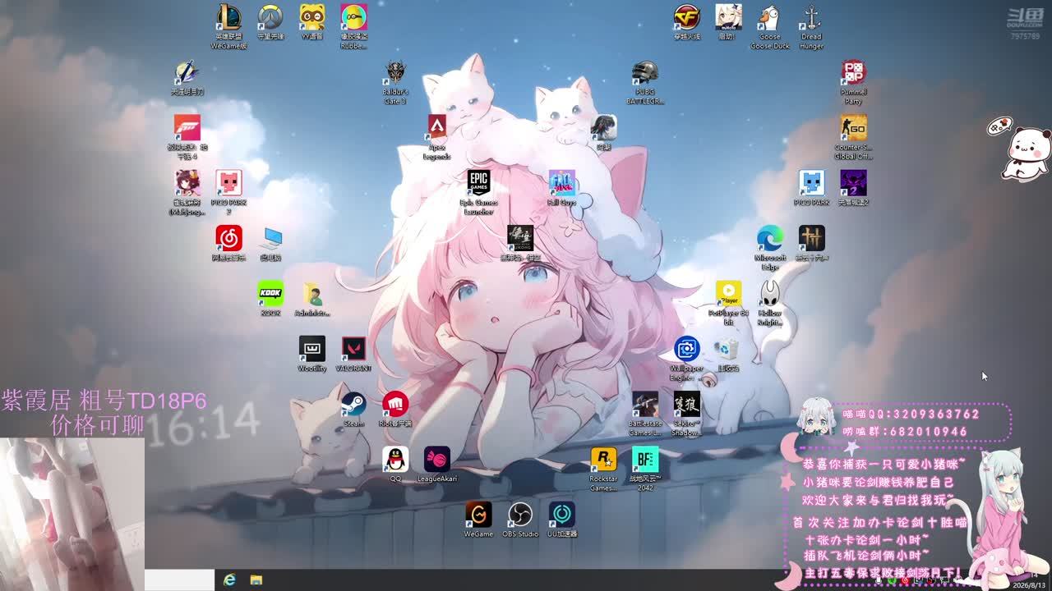Viewport: 1052px width, 591px height.
Task: Select the 天涯明月刀 desktop shortcut
Action: click(x=187, y=72)
